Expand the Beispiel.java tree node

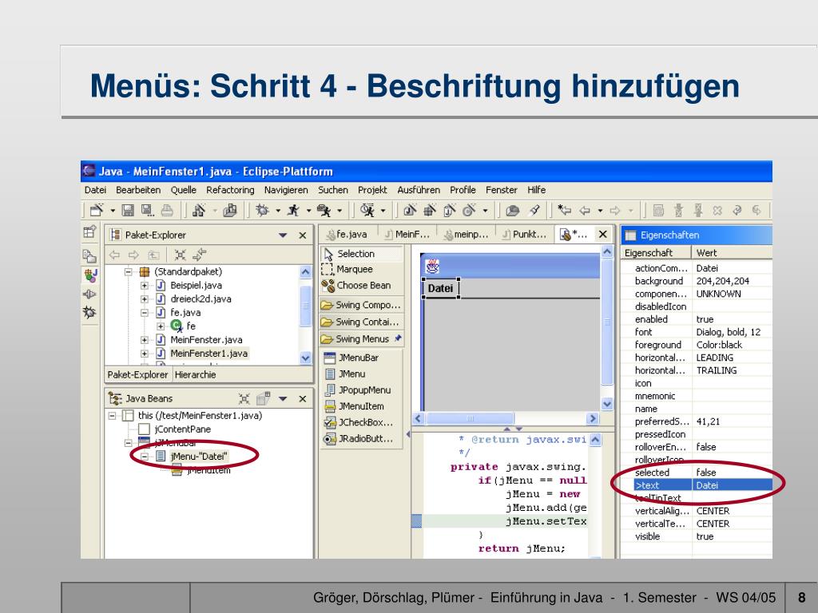coord(145,286)
